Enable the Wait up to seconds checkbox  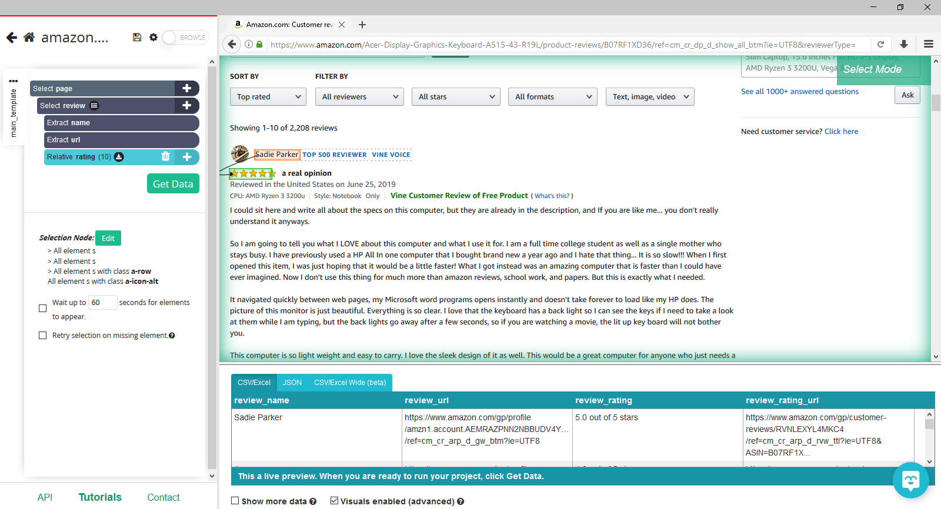pyautogui.click(x=42, y=309)
